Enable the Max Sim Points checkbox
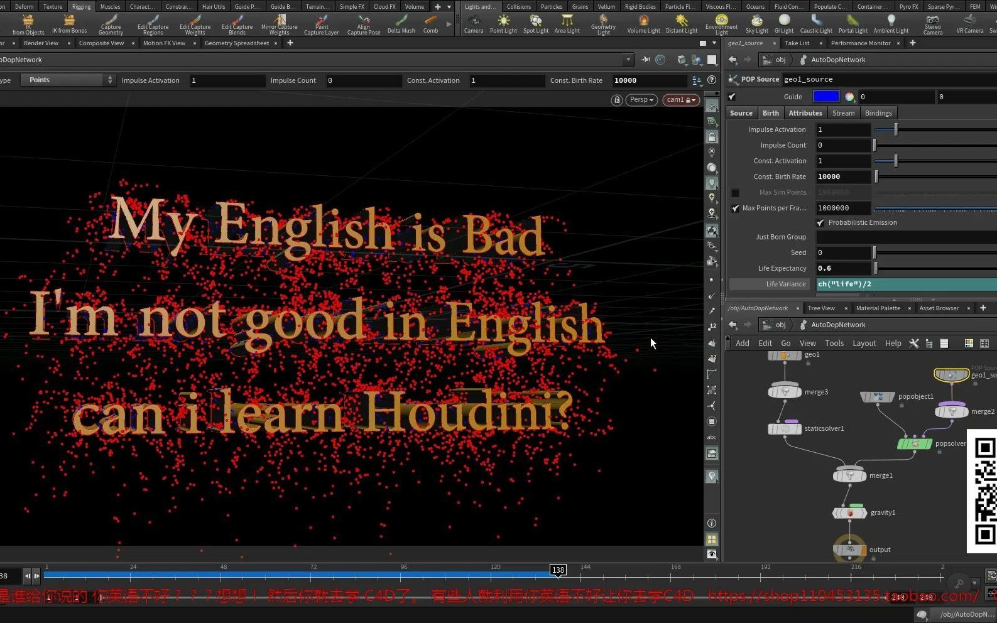The height and width of the screenshot is (623, 997). (735, 193)
